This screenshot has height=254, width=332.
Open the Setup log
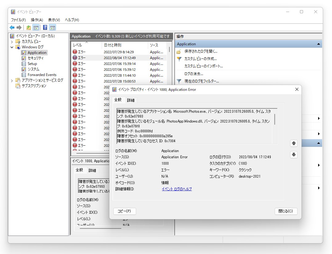(32, 64)
